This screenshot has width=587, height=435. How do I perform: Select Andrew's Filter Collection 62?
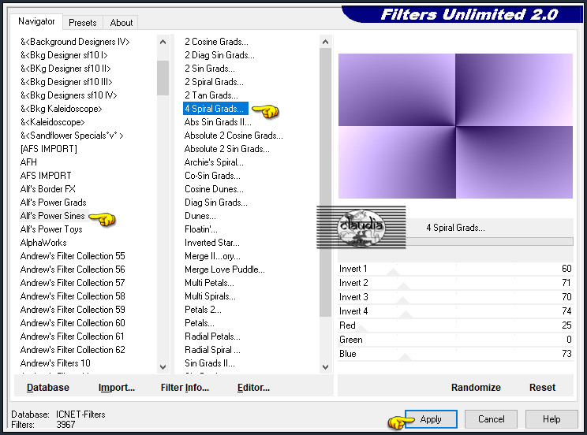(x=73, y=350)
